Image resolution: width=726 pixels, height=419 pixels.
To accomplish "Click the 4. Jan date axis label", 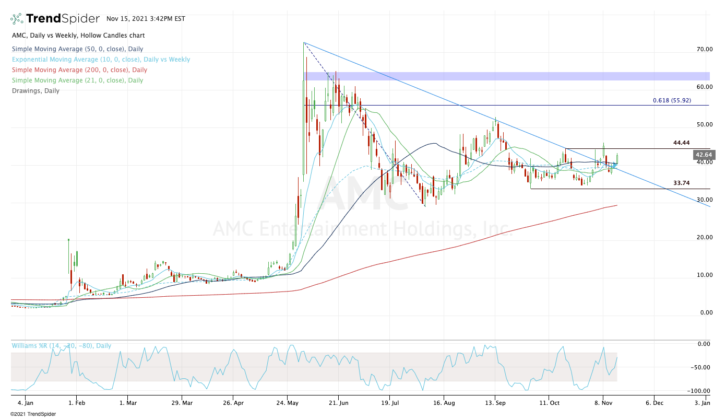I will 25,403.
